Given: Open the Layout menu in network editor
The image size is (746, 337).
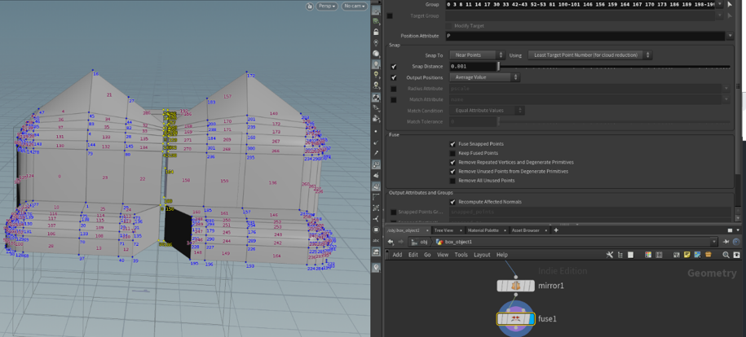Looking at the screenshot, I should pyautogui.click(x=481, y=255).
